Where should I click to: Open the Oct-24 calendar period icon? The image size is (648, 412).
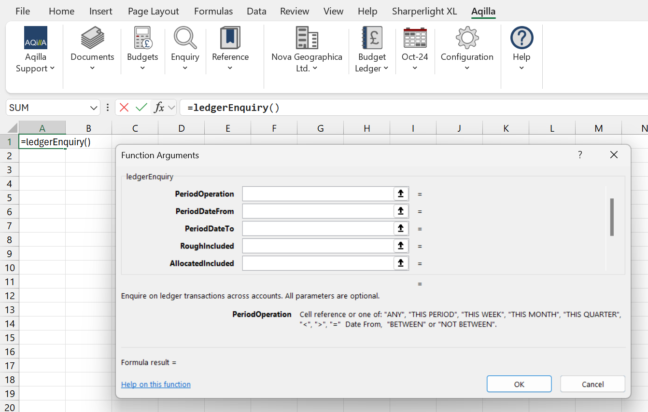click(415, 39)
